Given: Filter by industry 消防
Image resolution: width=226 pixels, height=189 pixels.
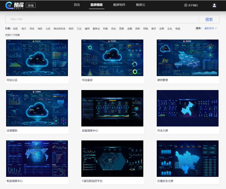Looking at the screenshot, I should [x=40, y=29].
